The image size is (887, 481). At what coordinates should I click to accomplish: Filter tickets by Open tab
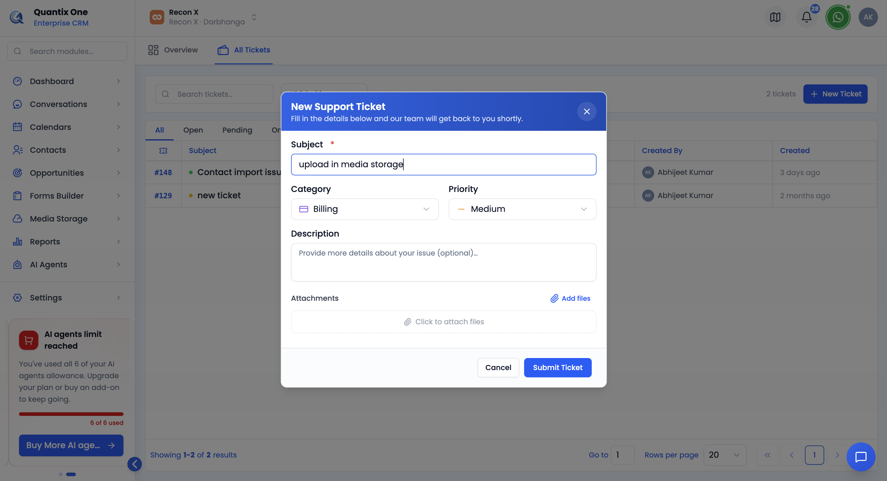click(193, 130)
